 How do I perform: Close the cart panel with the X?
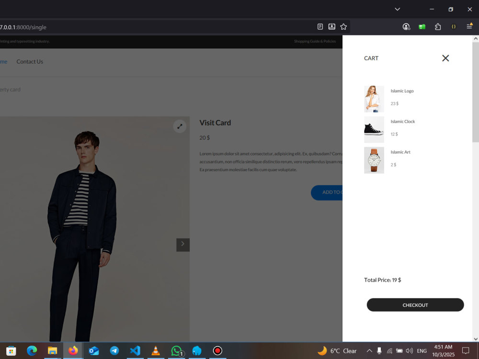(x=445, y=58)
